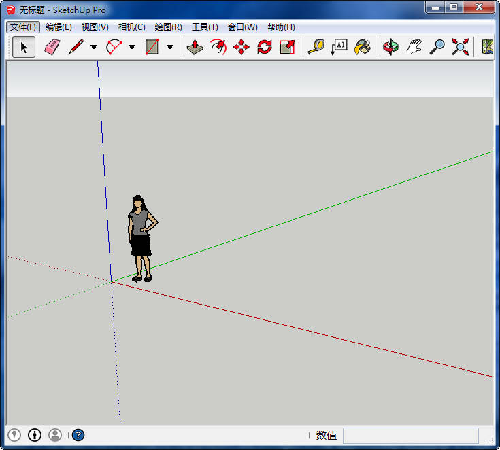500x450 pixels.
Task: Select the arrow Select tool
Action: pos(24,47)
